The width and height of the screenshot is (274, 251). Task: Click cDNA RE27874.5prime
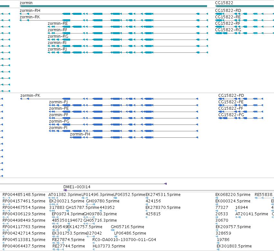pyautogui.click(x=68, y=240)
